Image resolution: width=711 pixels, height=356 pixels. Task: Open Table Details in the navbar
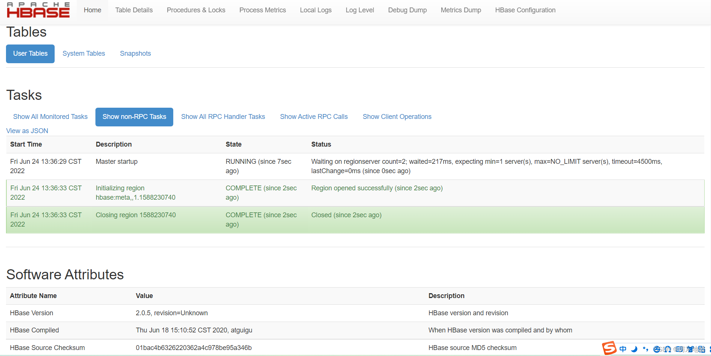(134, 10)
